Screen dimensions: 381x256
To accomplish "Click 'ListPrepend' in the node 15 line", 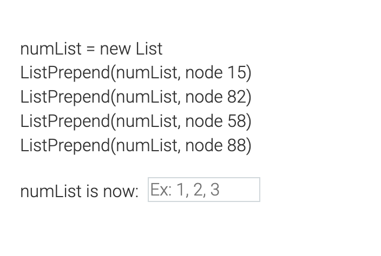I will [x=65, y=73].
